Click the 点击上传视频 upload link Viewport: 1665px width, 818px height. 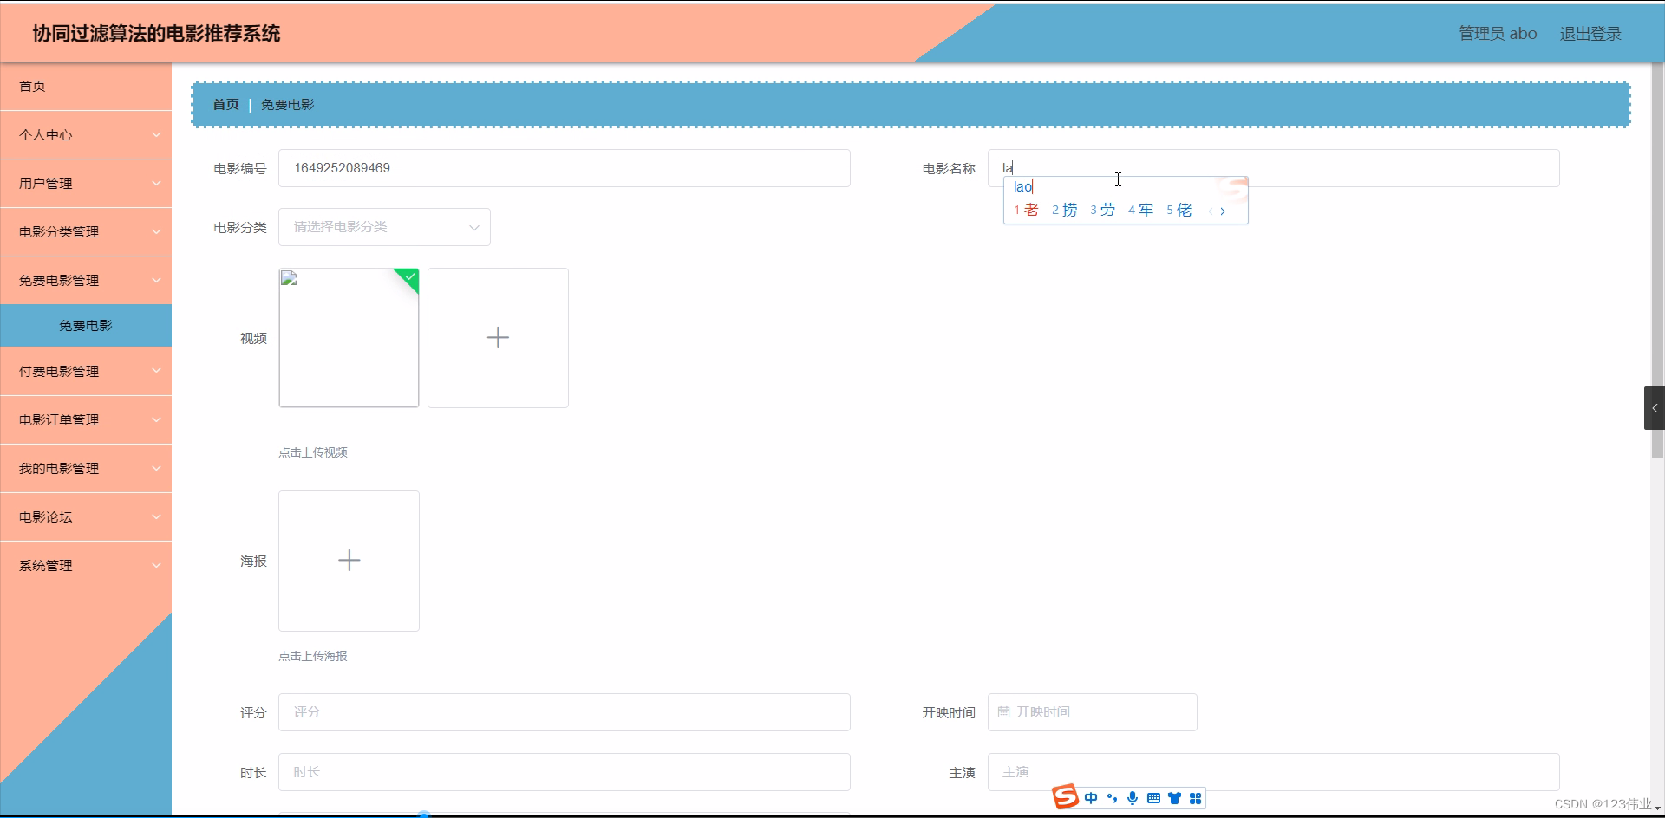313,451
